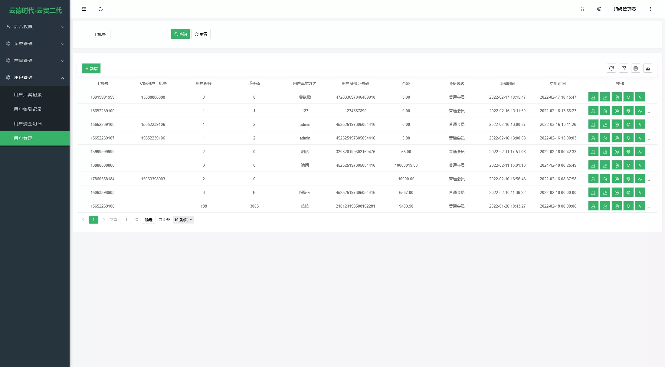Open 用户资金明细 in the sidebar

coord(28,124)
